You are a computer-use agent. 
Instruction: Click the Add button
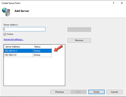point(79,29)
